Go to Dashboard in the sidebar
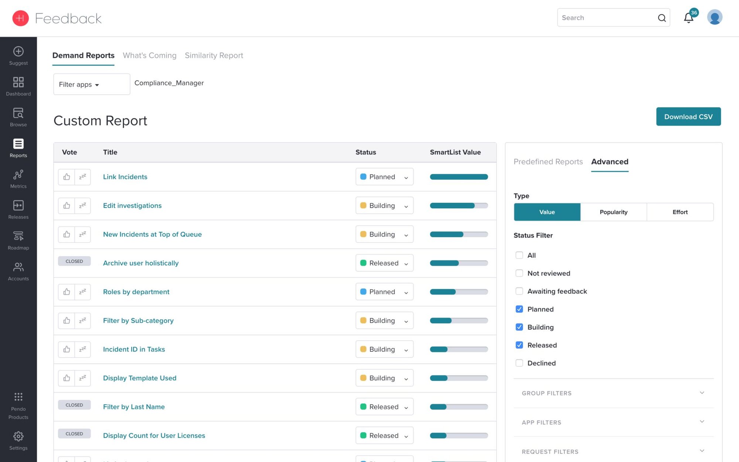 [x=18, y=86]
